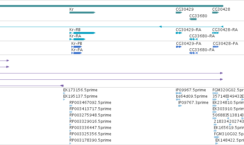The height and width of the screenshot is (145, 244).
Task: Select the long teal top-track span bar
Action: [112, 6]
